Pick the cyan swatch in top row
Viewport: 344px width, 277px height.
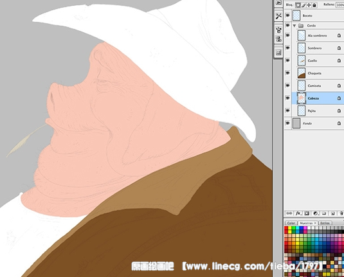click(298, 228)
